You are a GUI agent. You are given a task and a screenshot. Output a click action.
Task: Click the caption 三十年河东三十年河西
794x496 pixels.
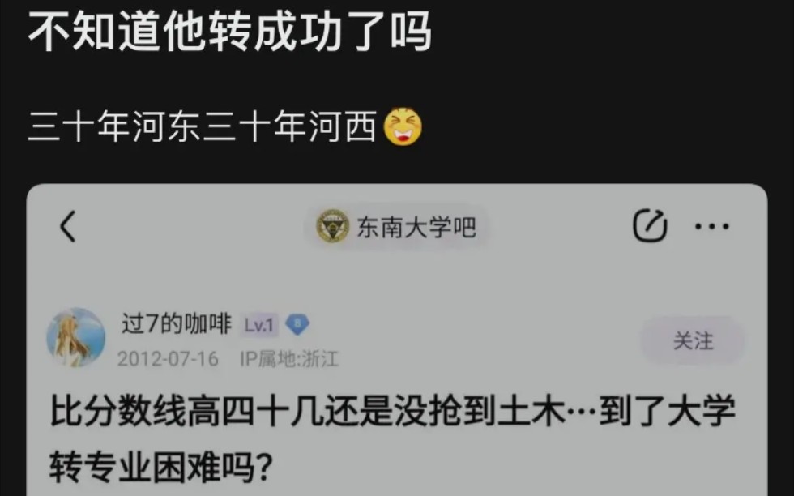[x=203, y=126]
